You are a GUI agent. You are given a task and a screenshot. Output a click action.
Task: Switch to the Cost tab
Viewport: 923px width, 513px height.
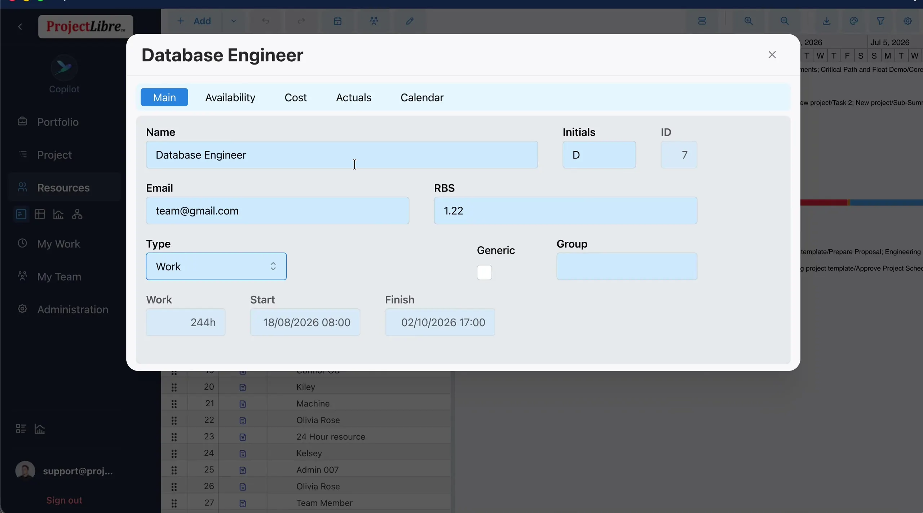pos(296,97)
